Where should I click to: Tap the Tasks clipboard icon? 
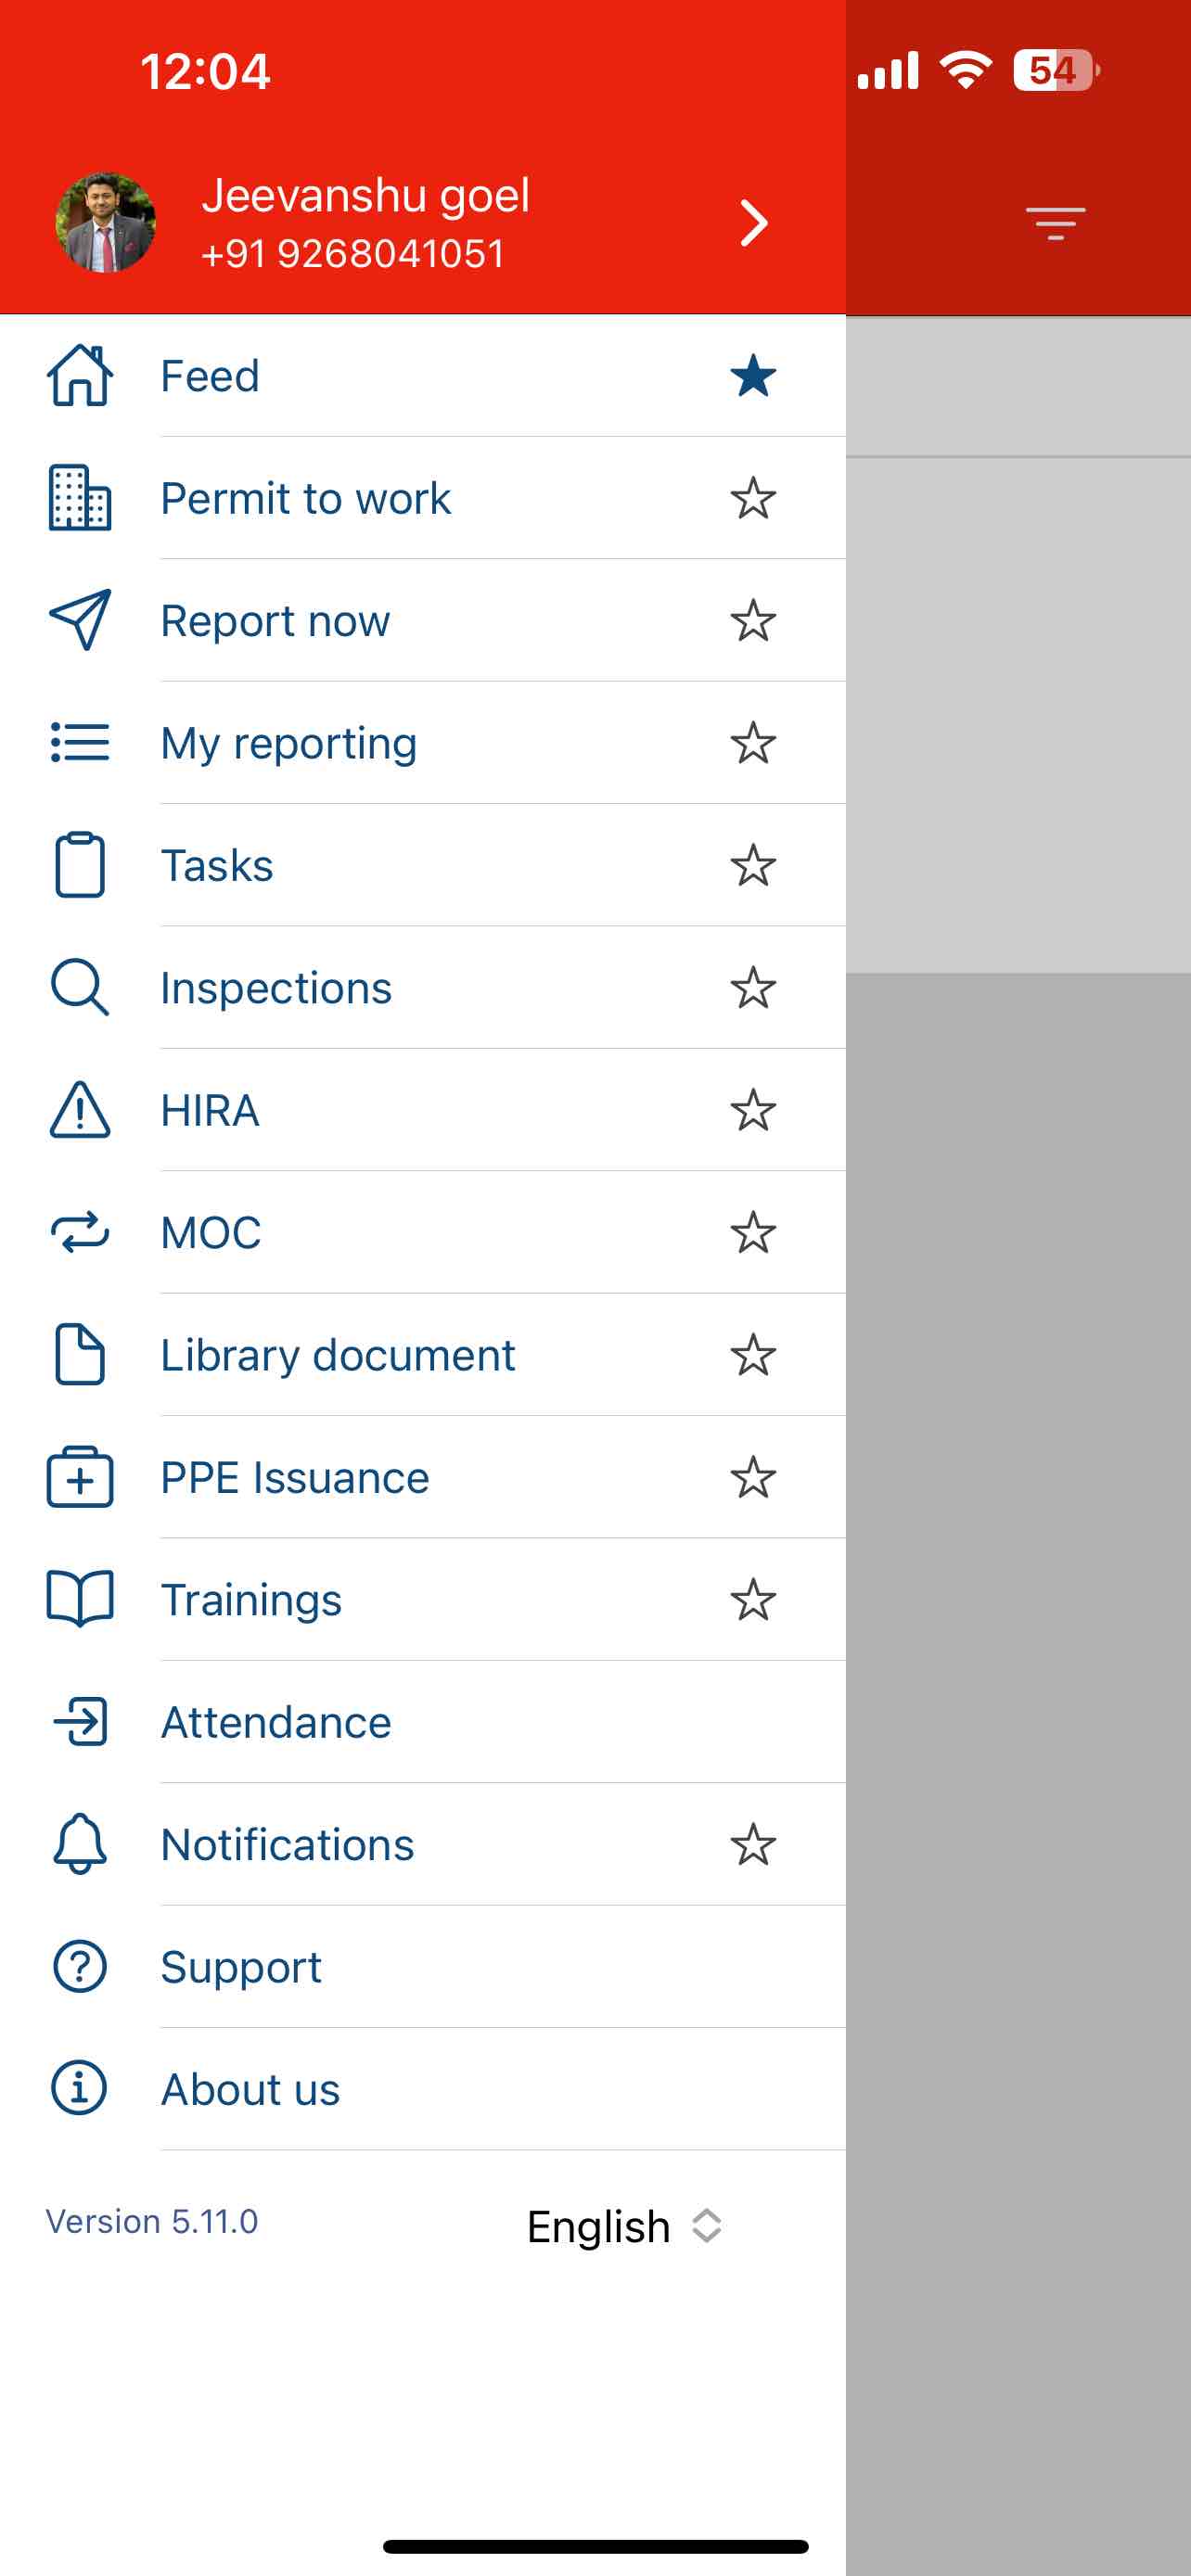80,865
